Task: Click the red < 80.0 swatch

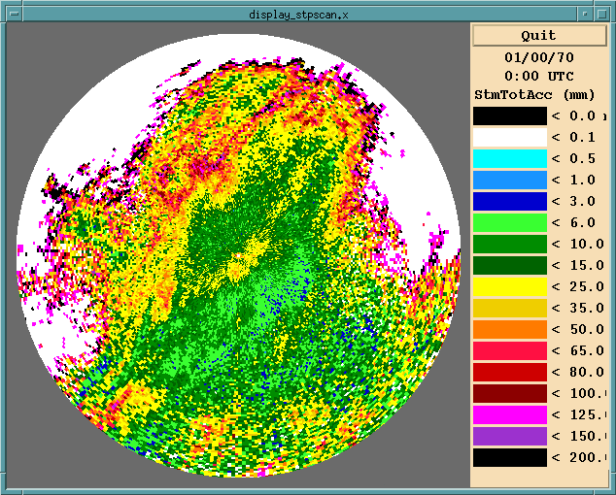Action: (509, 372)
